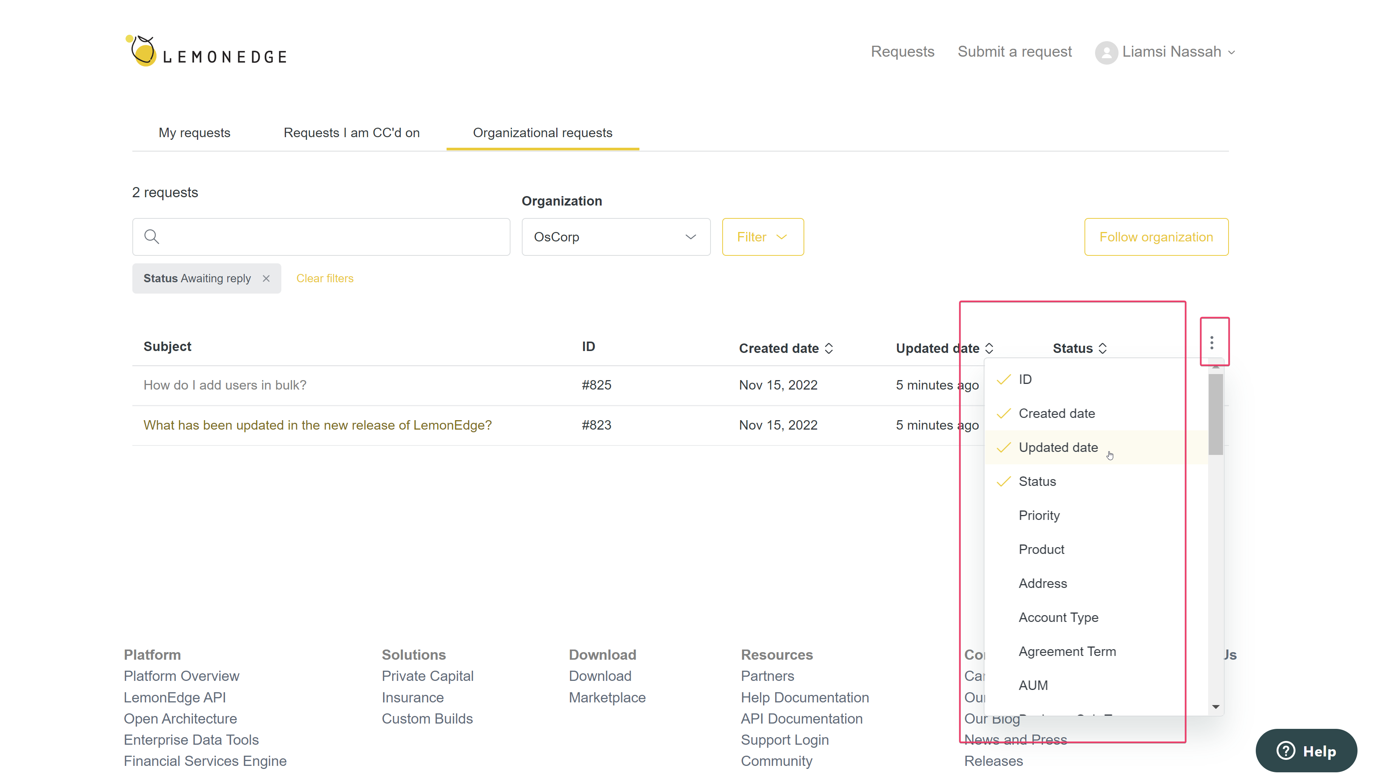Open the OsCorp organization dropdown

(616, 237)
